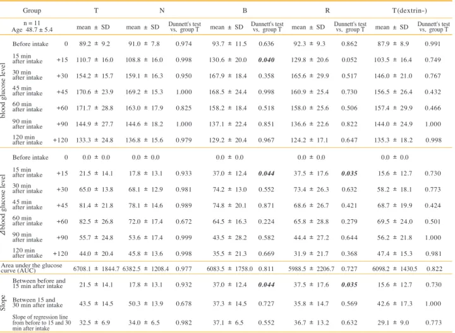
Task: Click the "Group" column header
Action: pos(32,11)
